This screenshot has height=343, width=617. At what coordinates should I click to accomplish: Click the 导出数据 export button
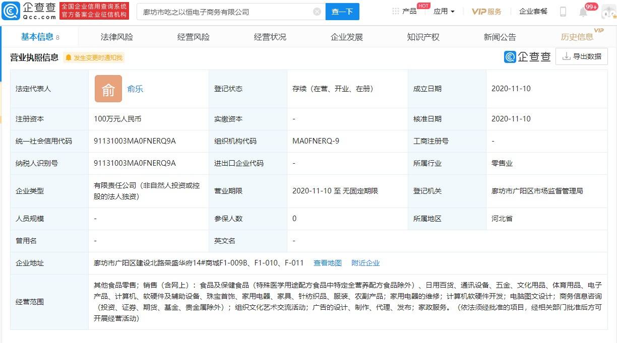click(582, 57)
